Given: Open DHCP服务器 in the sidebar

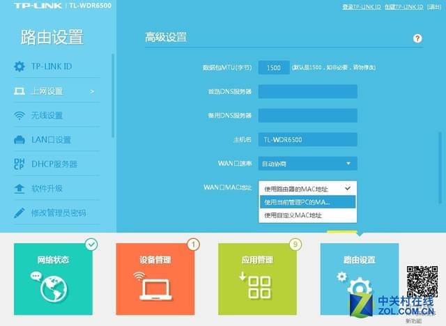Looking at the screenshot, I should coord(57,164).
